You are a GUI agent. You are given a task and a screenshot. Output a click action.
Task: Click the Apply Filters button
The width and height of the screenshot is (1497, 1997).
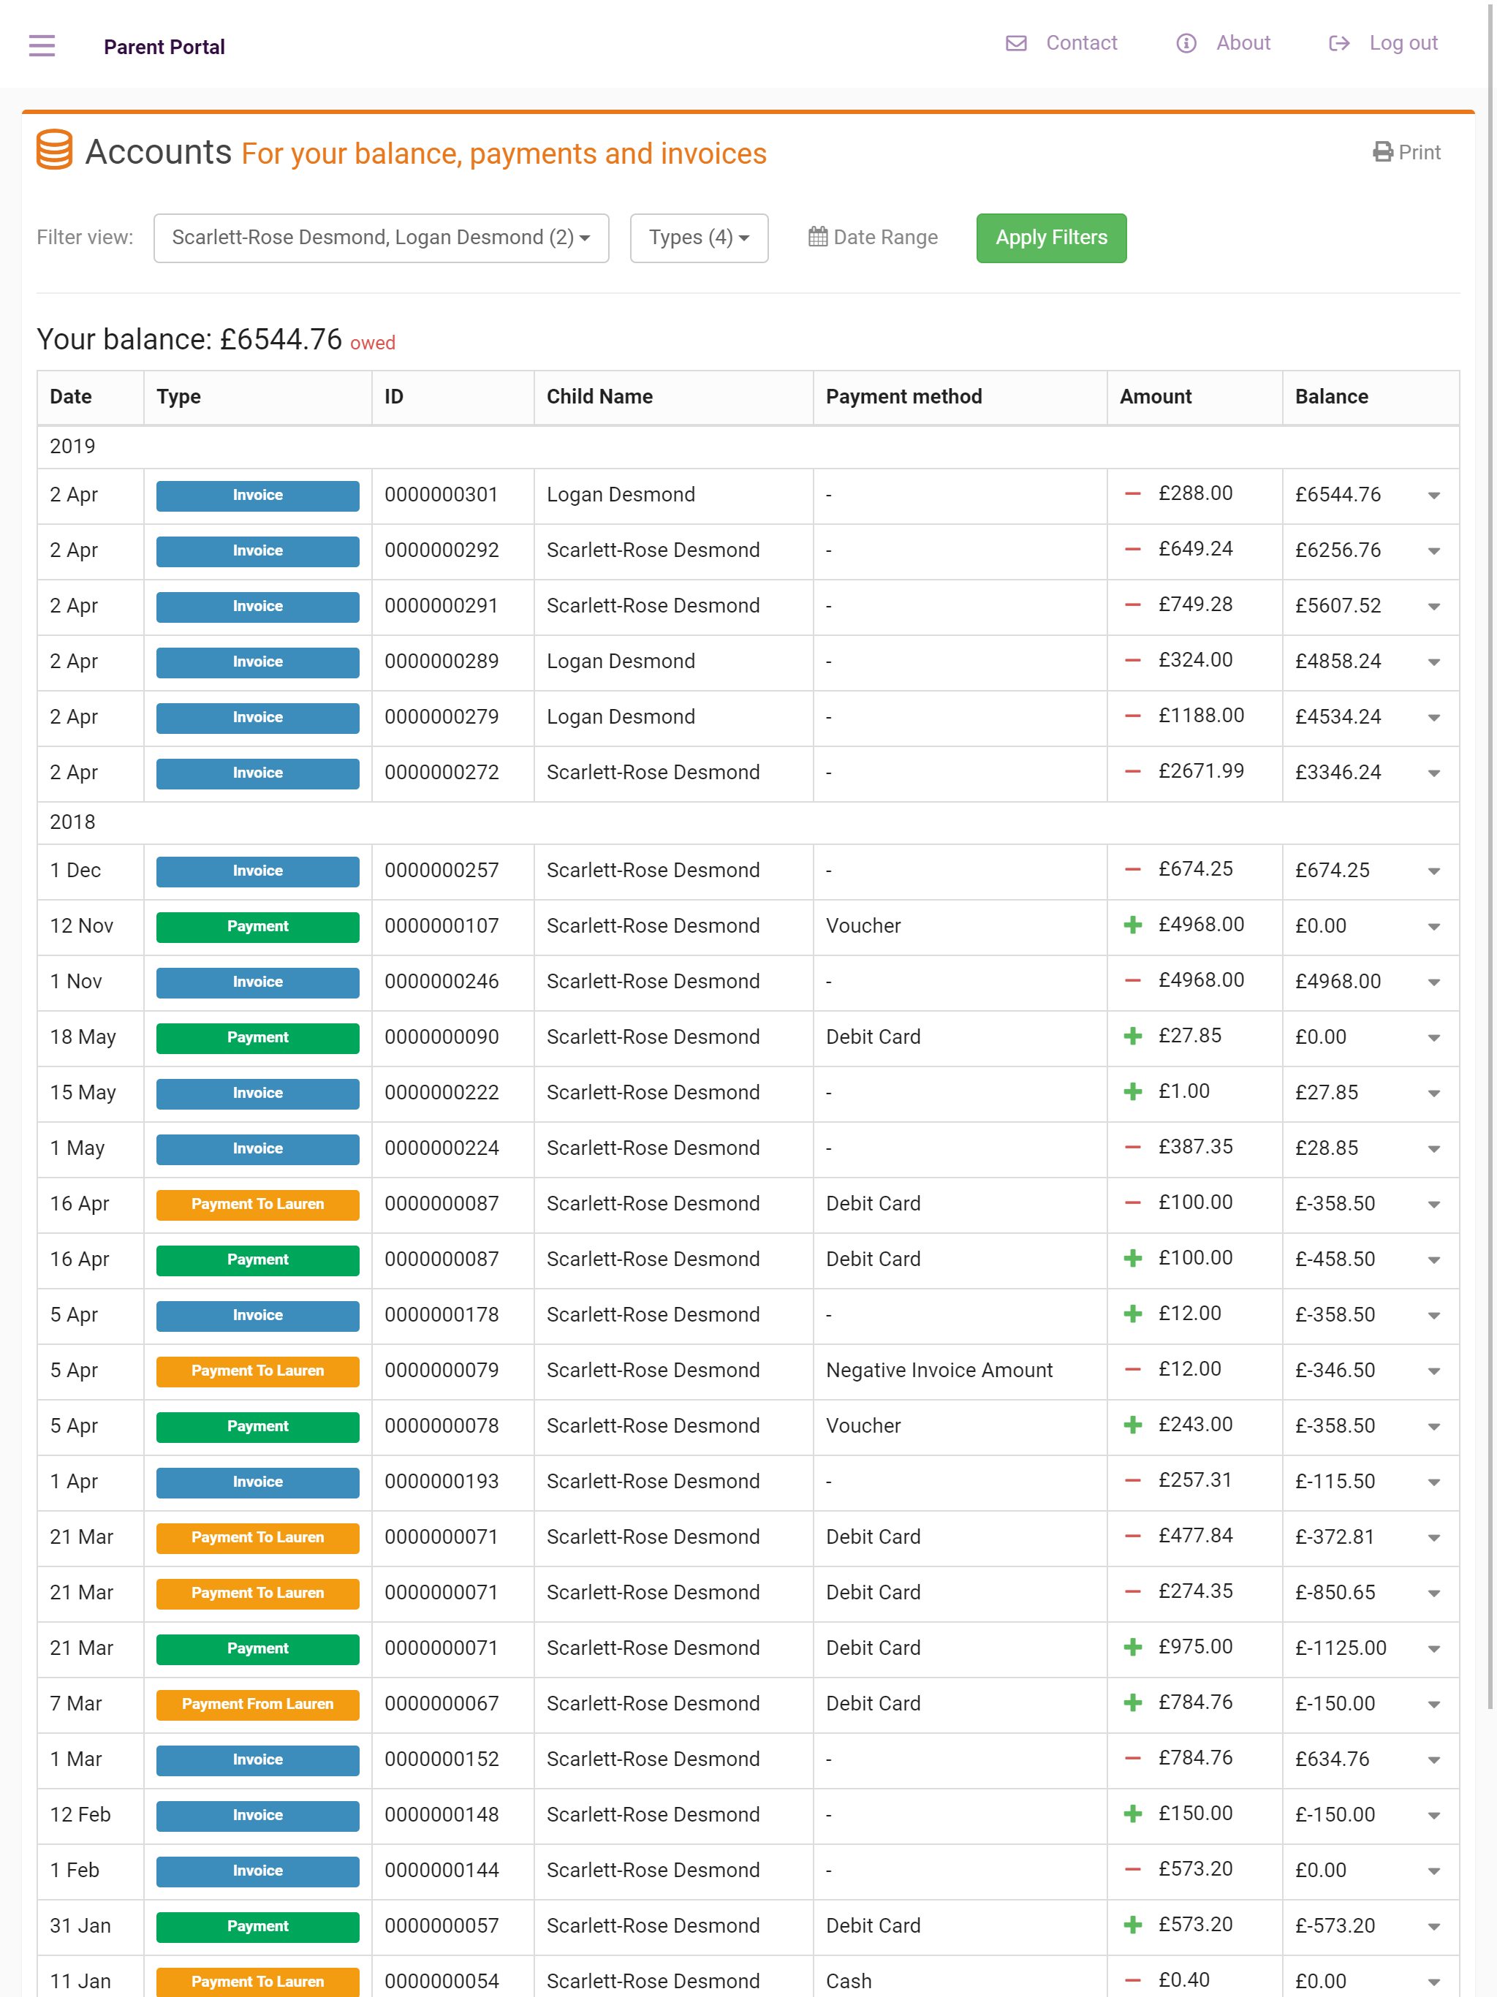point(1051,238)
